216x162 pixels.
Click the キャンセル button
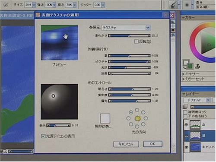point(126,144)
